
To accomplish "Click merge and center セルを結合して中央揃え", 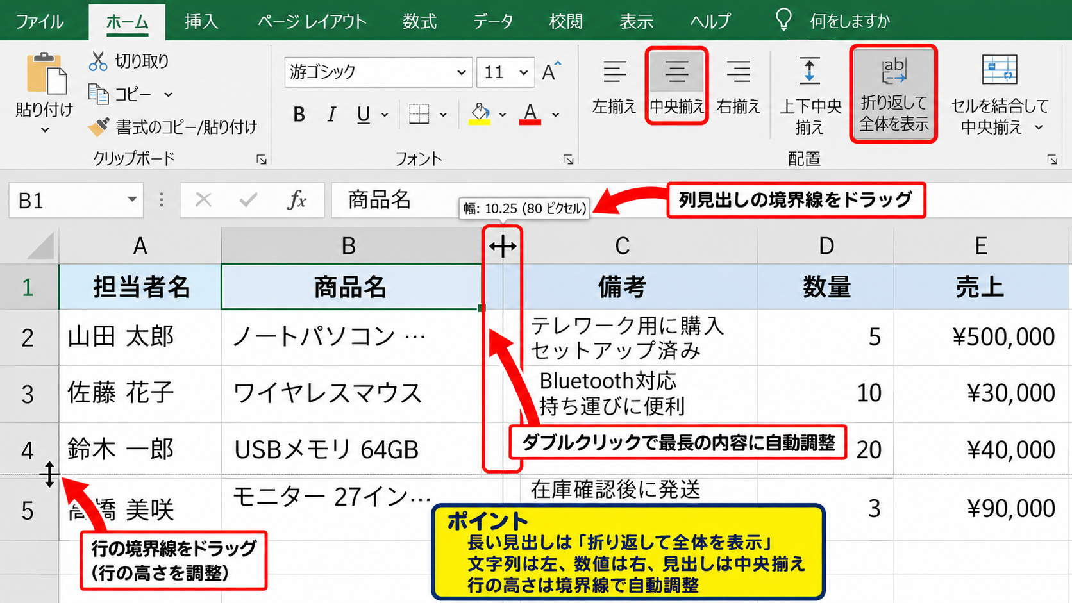I will coord(999,95).
